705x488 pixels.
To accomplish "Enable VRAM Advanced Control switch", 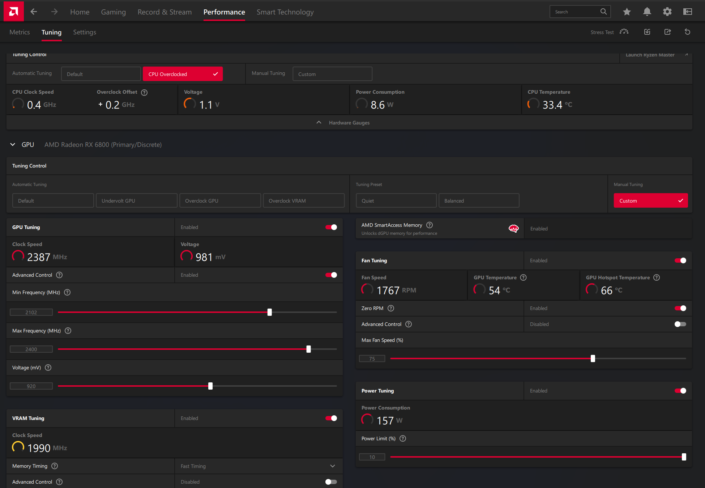I will click(331, 482).
